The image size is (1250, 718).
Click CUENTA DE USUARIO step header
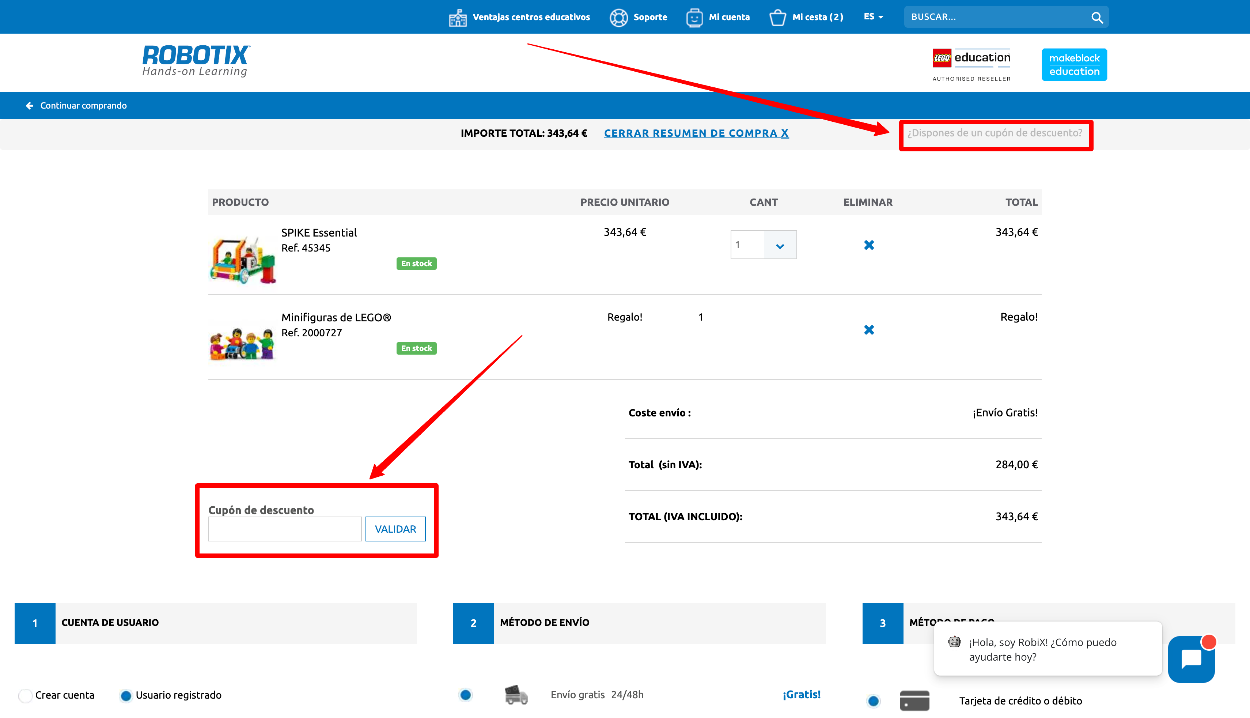(x=215, y=623)
